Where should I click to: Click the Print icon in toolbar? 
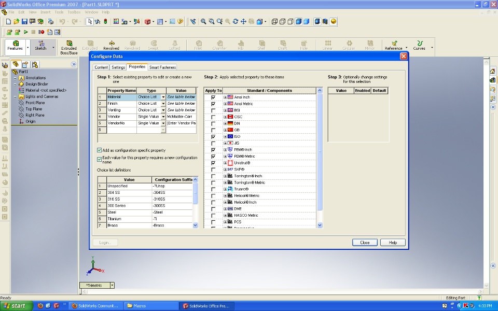pos(50,22)
